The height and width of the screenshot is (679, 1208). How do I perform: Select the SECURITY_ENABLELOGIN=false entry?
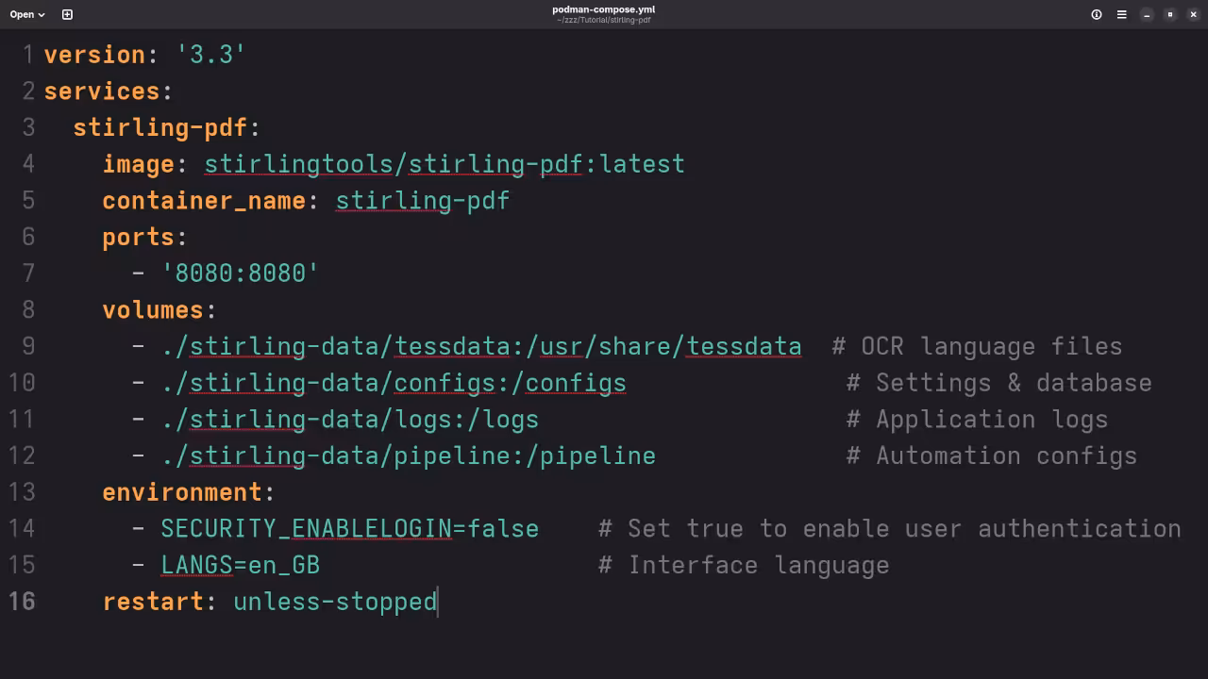pyautogui.click(x=349, y=528)
